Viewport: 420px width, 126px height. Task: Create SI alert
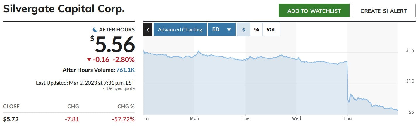pos(384,10)
